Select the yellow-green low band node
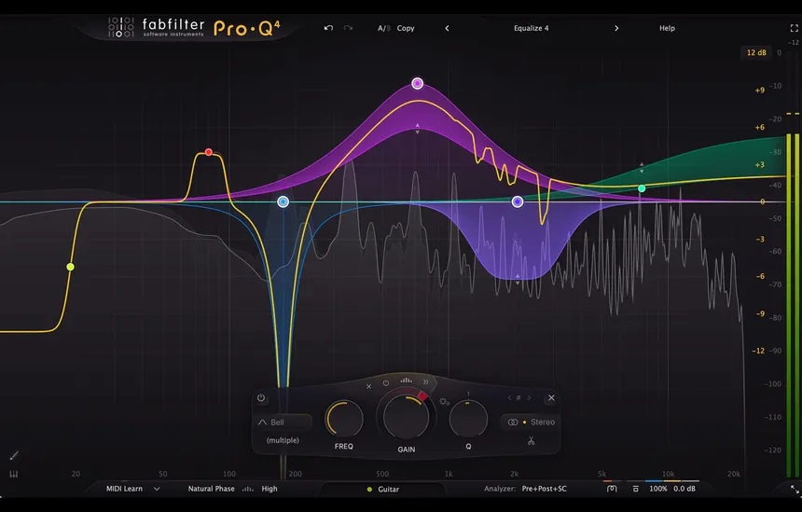The width and height of the screenshot is (802, 512). 71,267
